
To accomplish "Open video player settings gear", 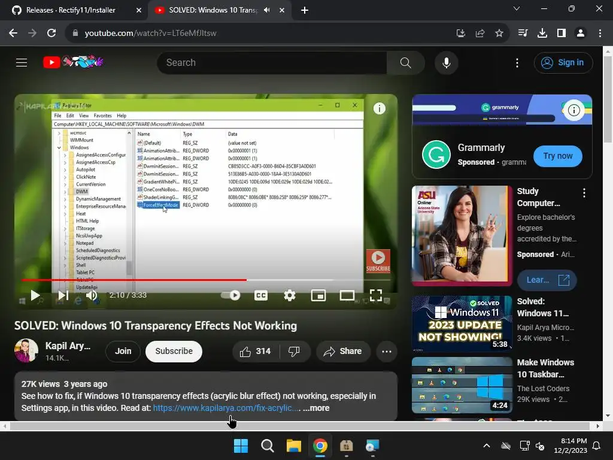I will coord(289,295).
